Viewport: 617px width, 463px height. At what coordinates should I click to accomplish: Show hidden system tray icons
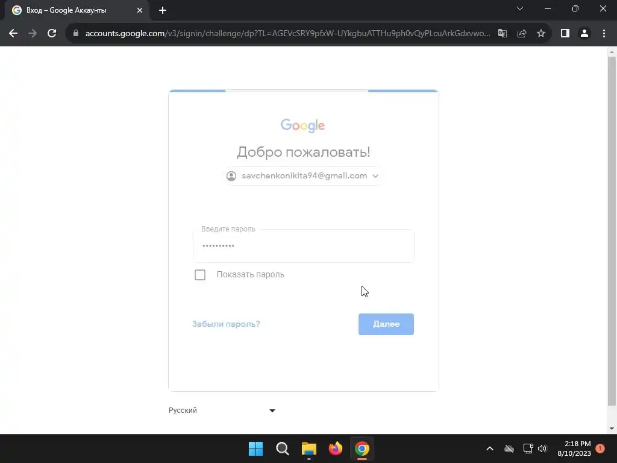coord(490,449)
